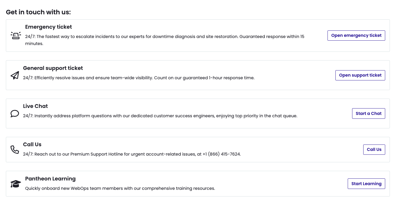Click the graduation cap icon for Pantheon Learning
The height and width of the screenshot is (210, 406).
pyautogui.click(x=15, y=184)
